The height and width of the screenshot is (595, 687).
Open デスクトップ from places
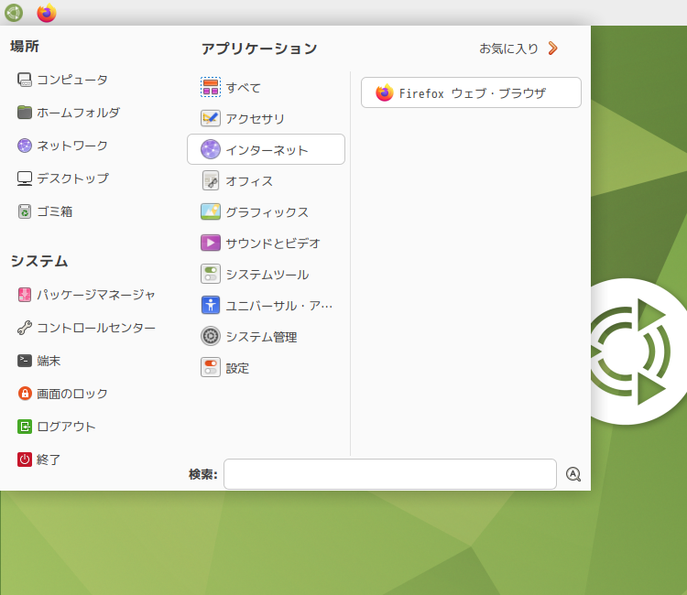click(x=63, y=178)
